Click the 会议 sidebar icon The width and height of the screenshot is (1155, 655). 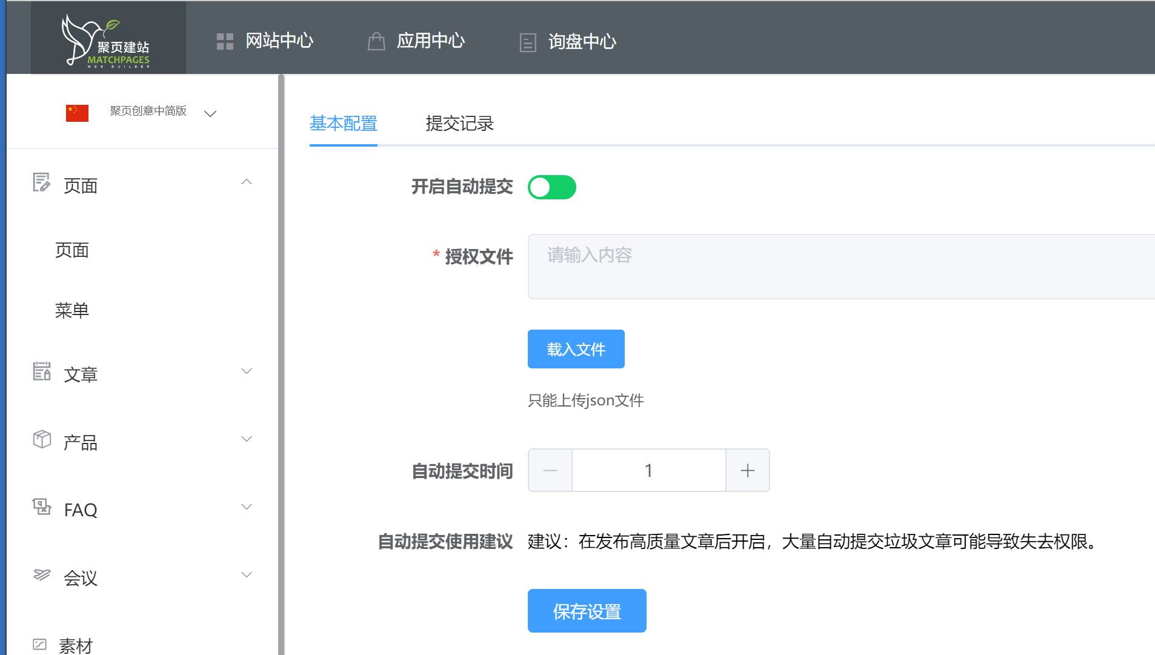(42, 574)
